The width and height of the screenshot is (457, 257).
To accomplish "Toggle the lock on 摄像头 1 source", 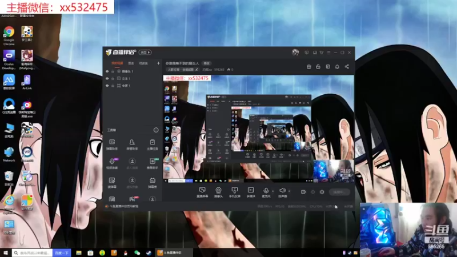I will tap(113, 71).
